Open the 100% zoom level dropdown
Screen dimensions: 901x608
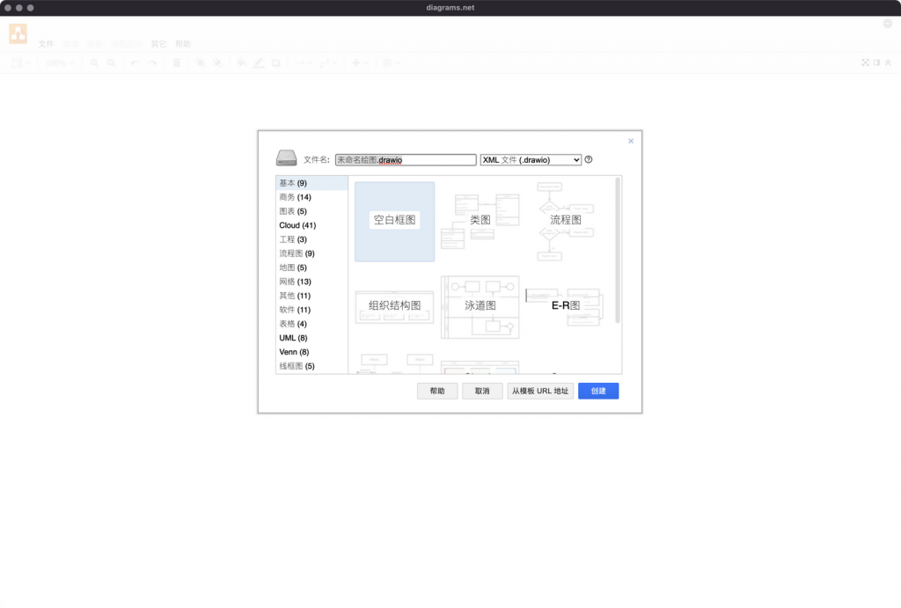[x=60, y=63]
